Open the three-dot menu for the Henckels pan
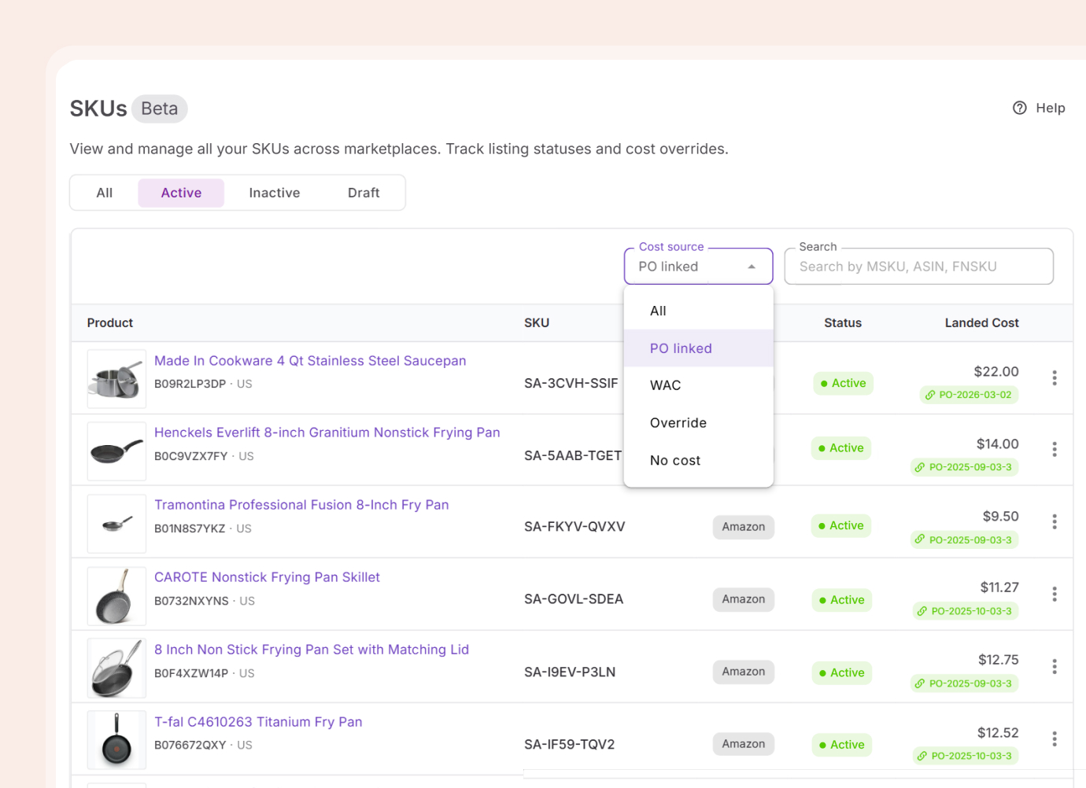Viewport: 1086px width, 788px height. 1055,449
